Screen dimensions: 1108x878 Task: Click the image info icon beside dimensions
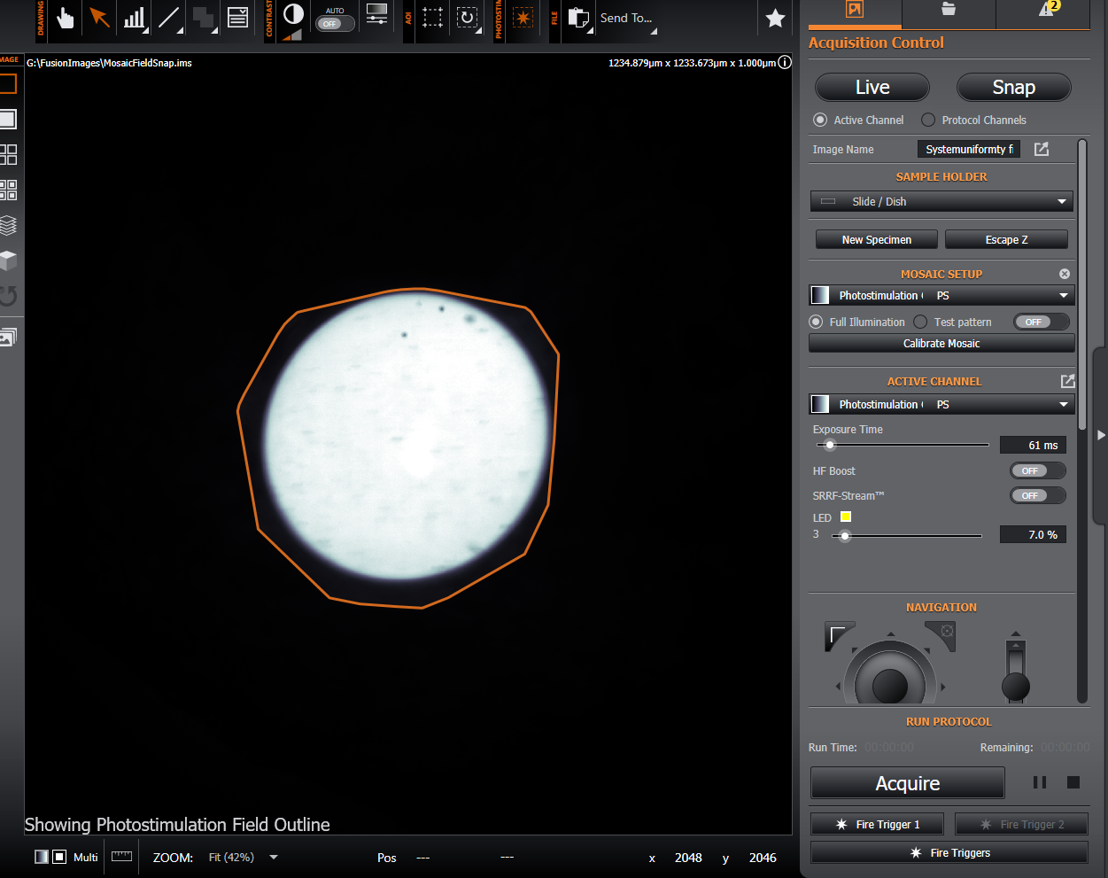(785, 63)
